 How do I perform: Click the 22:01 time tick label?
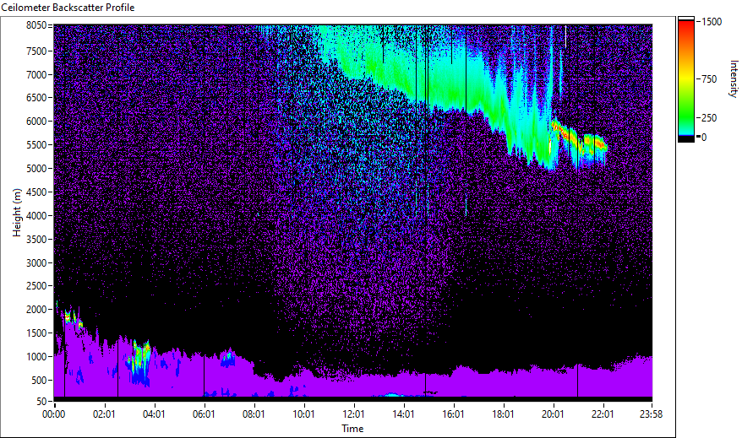coord(603,414)
